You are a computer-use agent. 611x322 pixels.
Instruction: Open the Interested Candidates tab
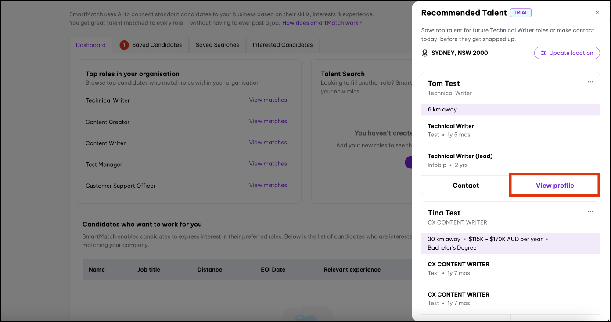coord(282,45)
